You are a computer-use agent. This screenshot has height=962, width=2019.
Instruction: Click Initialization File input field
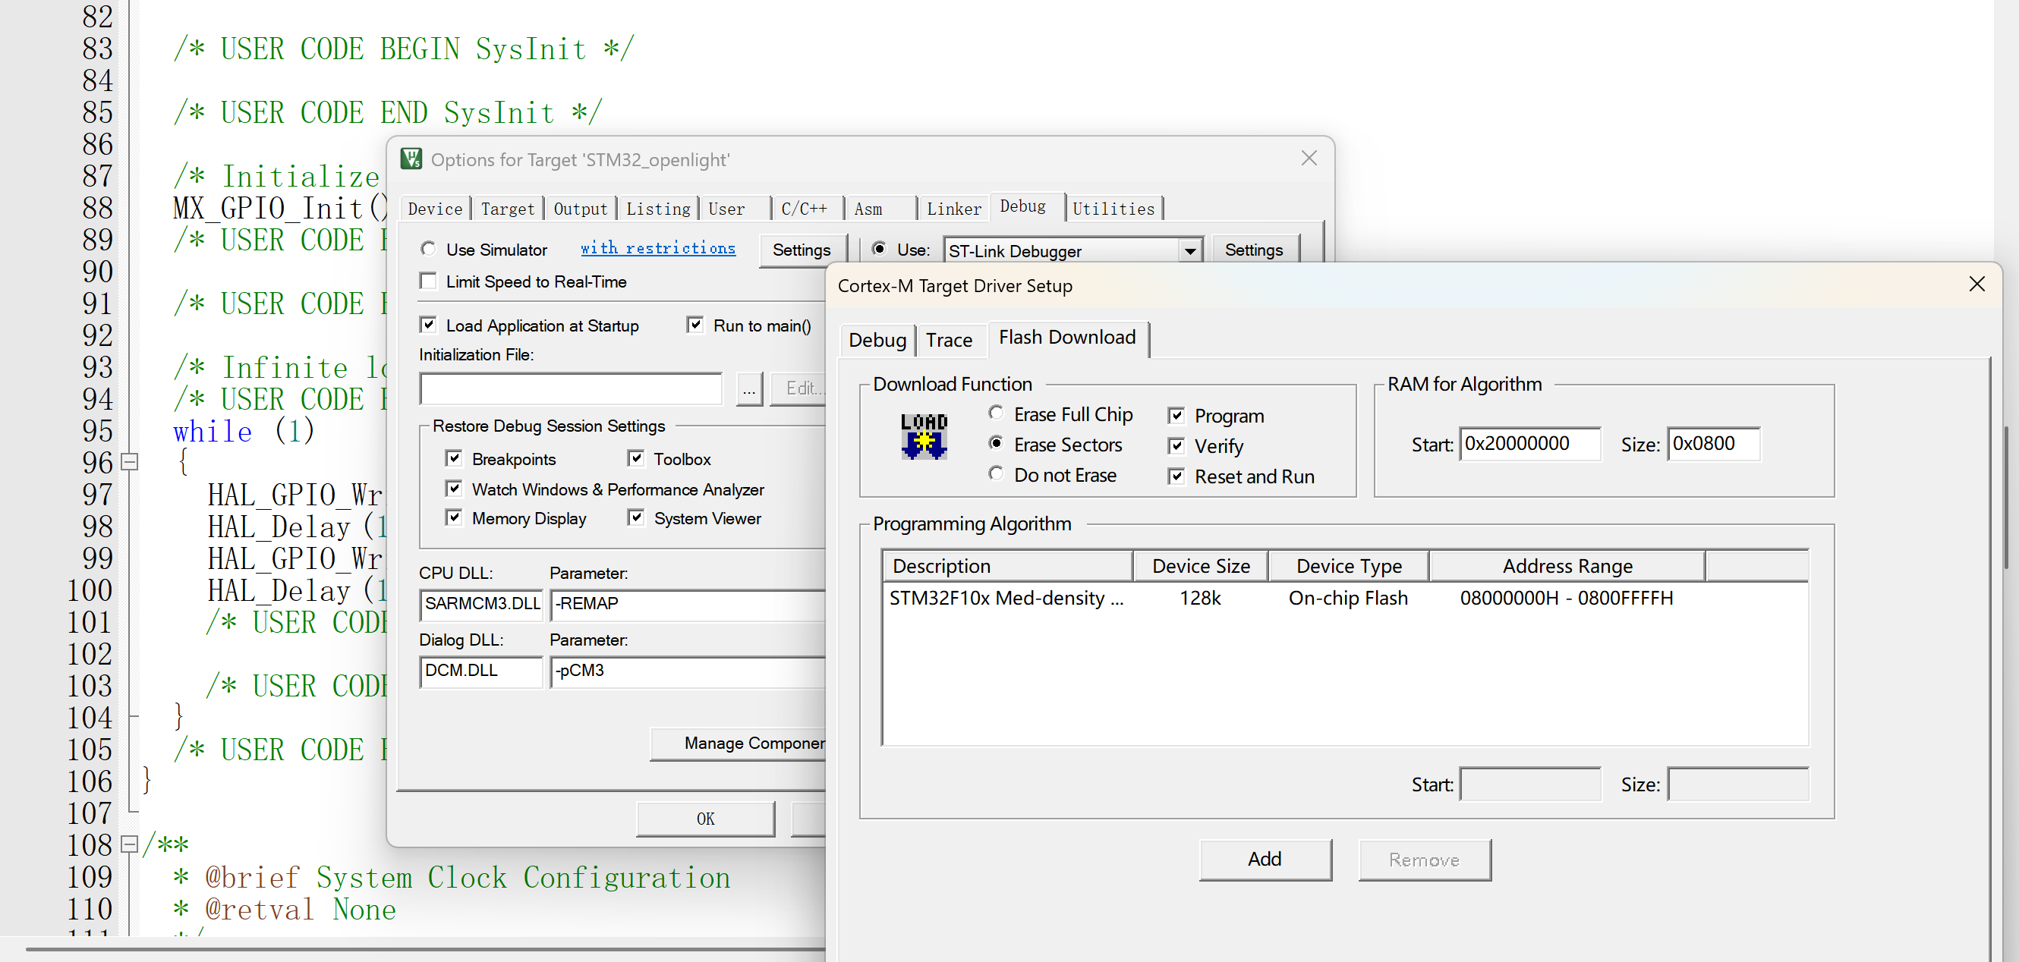[571, 388]
